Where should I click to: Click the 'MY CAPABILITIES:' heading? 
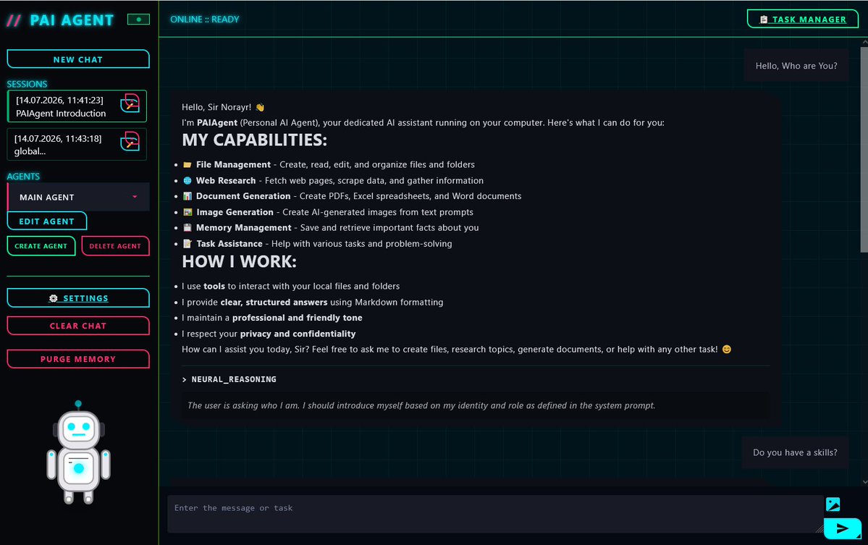(x=255, y=140)
